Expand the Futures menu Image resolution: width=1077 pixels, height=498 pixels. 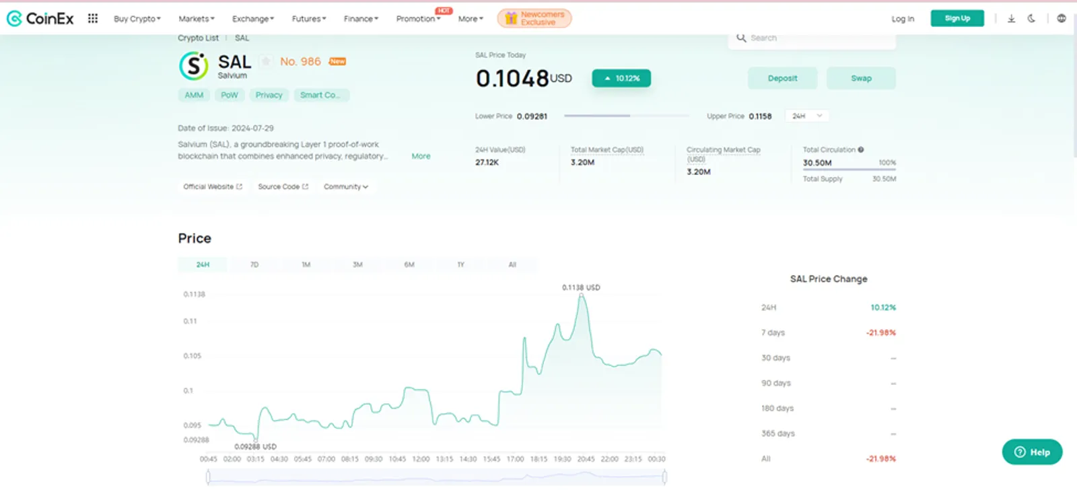tap(309, 19)
